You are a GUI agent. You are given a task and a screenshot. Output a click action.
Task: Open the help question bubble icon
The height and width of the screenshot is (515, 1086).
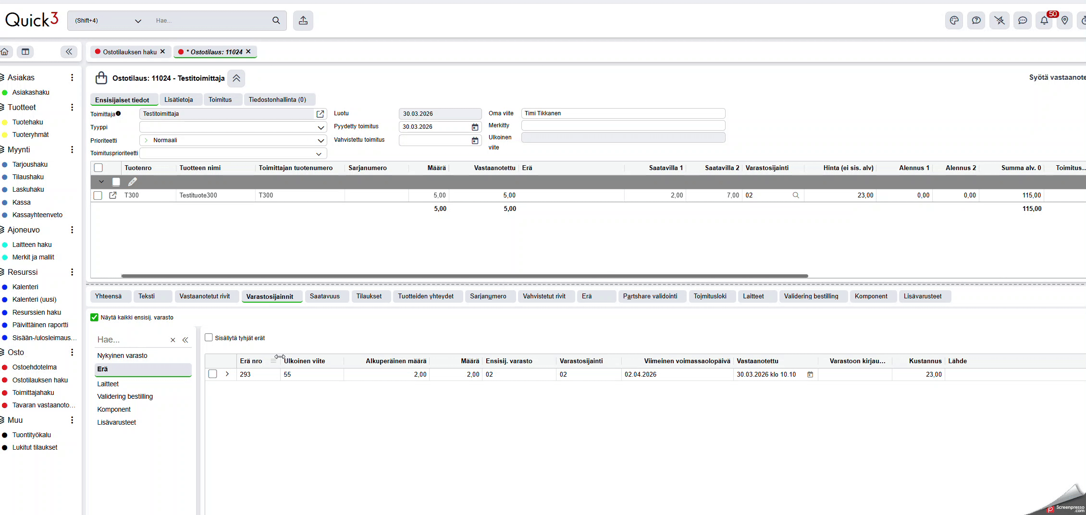coord(976,20)
